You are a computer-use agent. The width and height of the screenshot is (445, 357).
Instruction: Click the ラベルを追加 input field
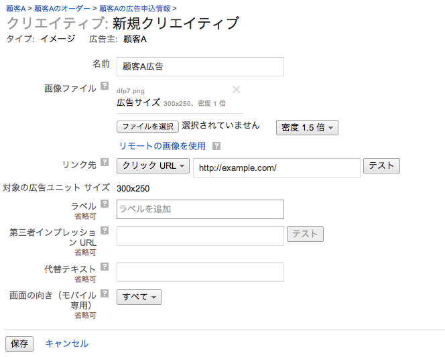(x=200, y=209)
